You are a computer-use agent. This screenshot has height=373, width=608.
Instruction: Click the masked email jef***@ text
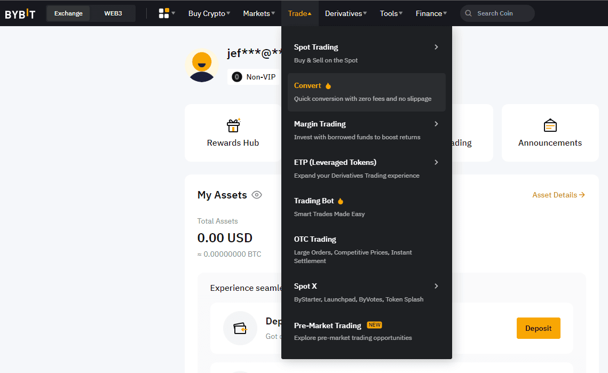254,53
